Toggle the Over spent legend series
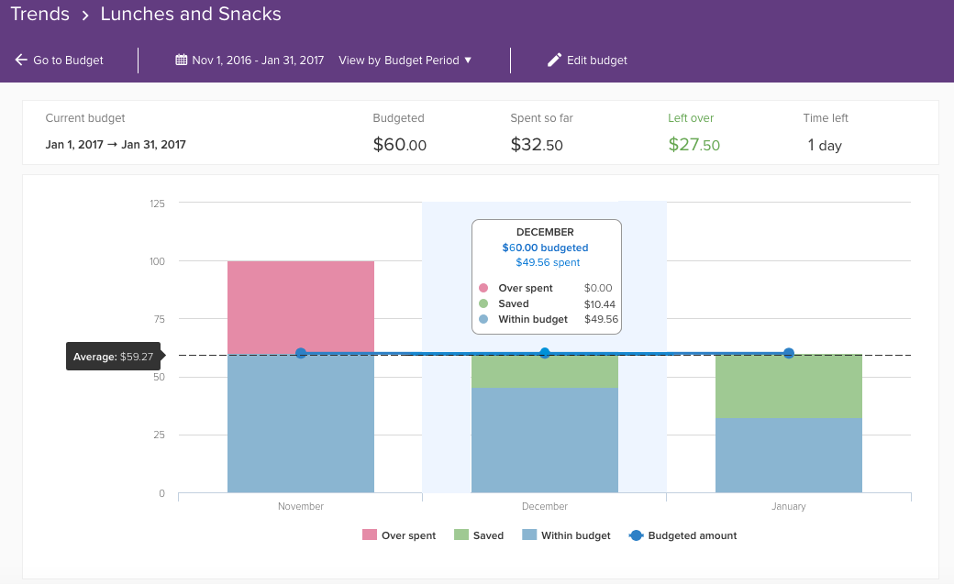 (x=399, y=535)
